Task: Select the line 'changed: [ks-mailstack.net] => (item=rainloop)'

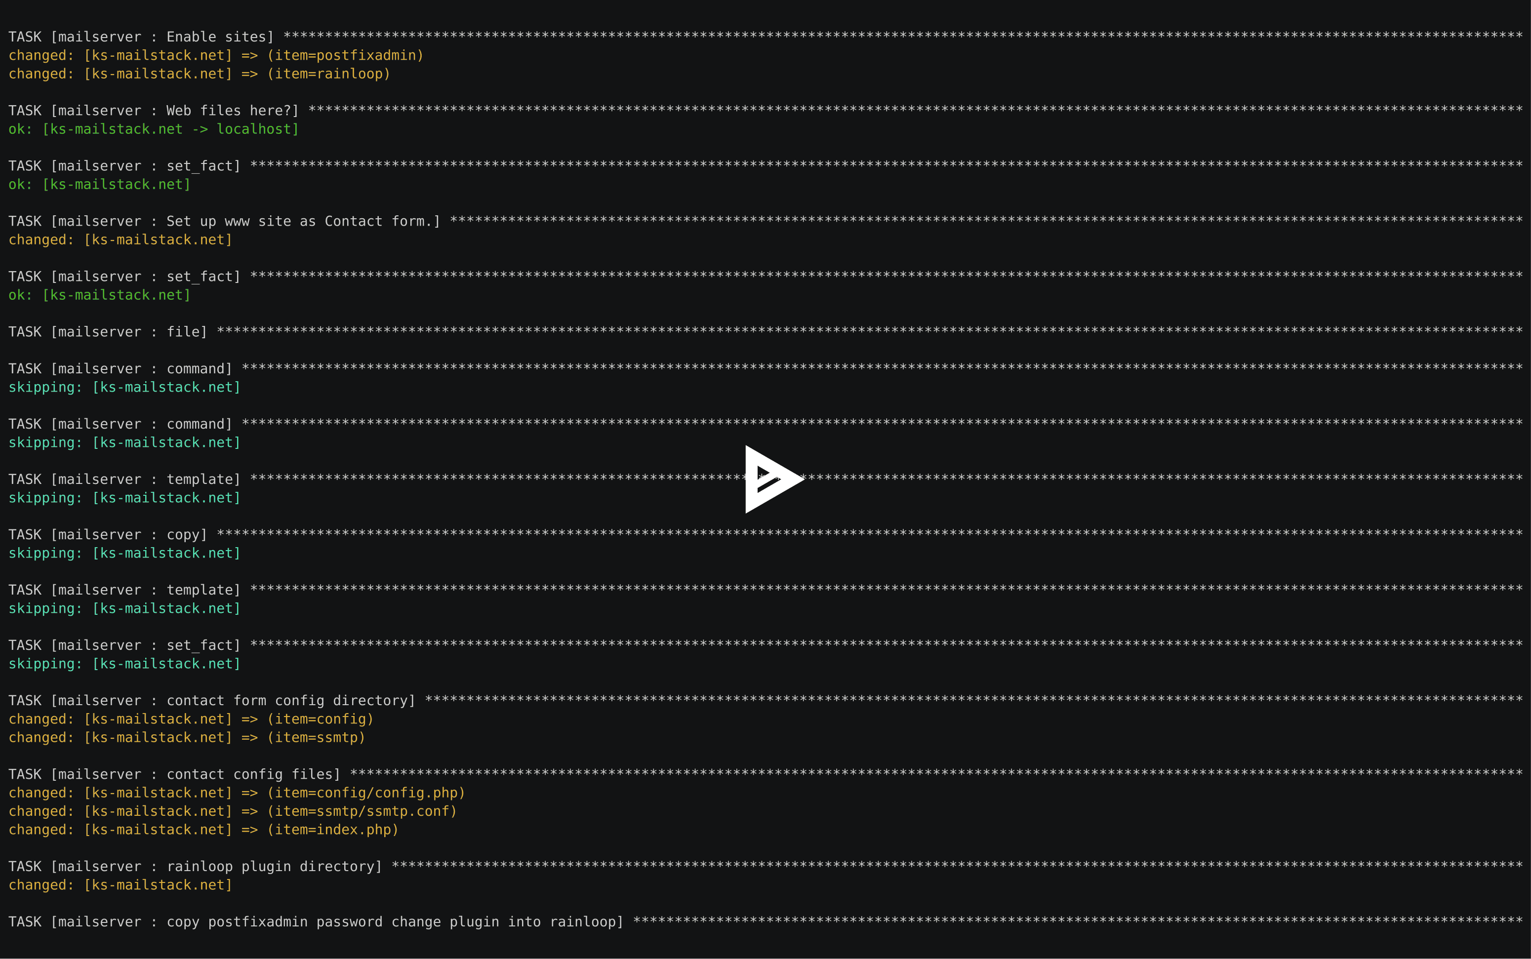Action: pos(199,74)
